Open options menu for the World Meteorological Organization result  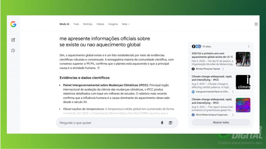tap(233, 114)
